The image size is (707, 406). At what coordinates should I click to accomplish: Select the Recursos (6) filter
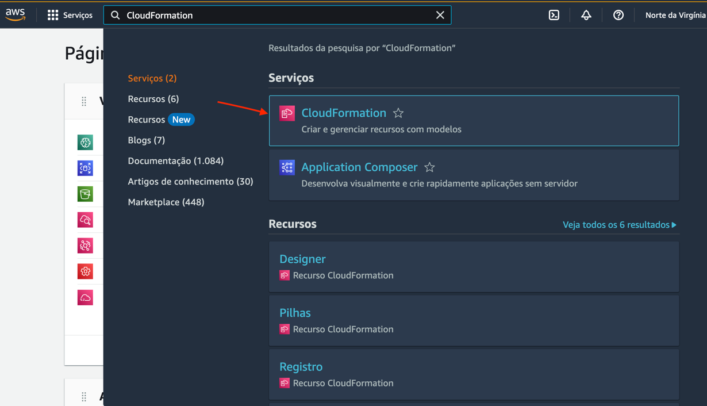click(153, 99)
